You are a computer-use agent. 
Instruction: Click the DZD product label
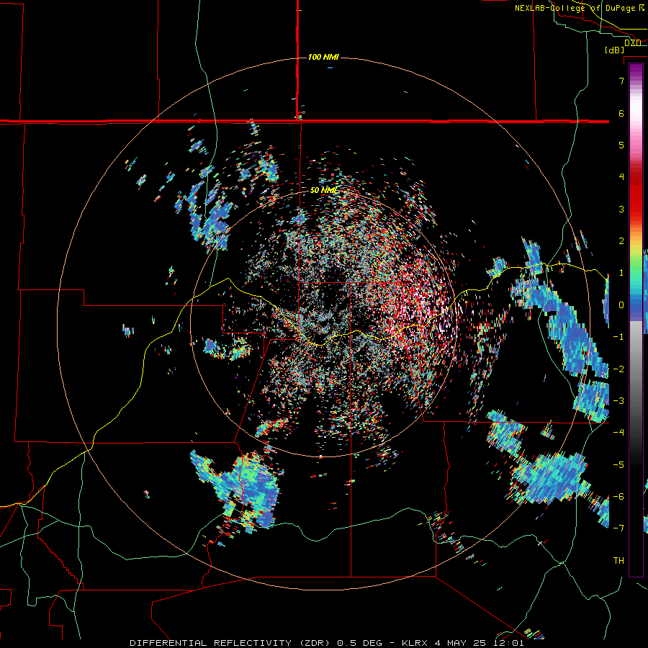tap(633, 43)
